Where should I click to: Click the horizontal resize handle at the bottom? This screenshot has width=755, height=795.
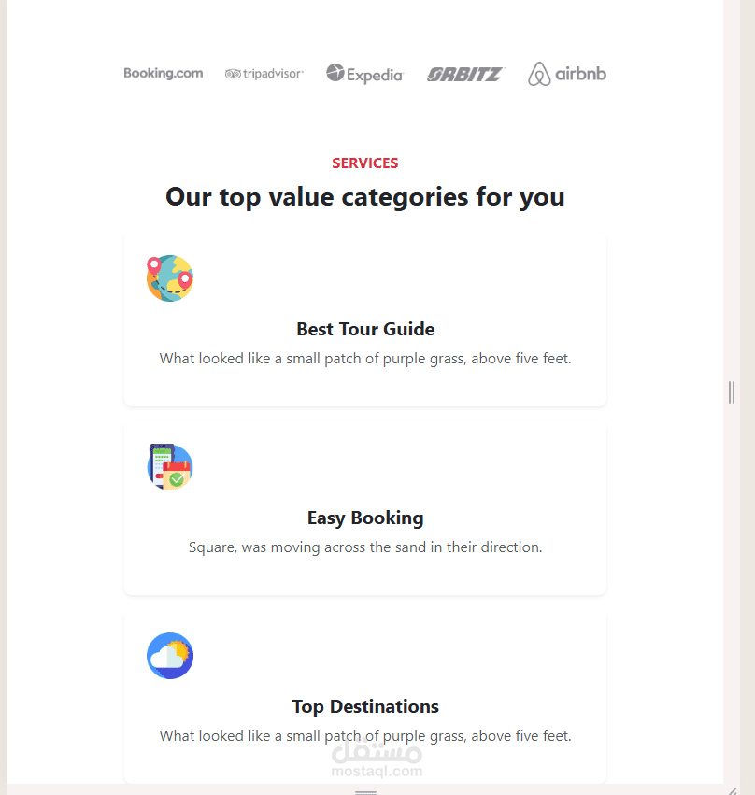[x=365, y=791]
